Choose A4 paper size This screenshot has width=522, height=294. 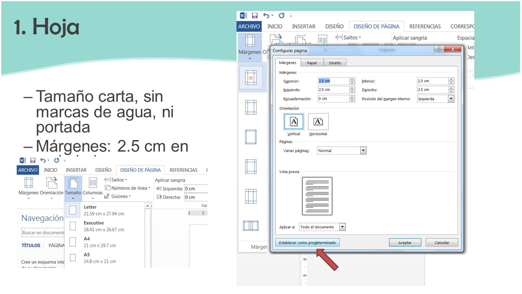pyautogui.click(x=105, y=242)
